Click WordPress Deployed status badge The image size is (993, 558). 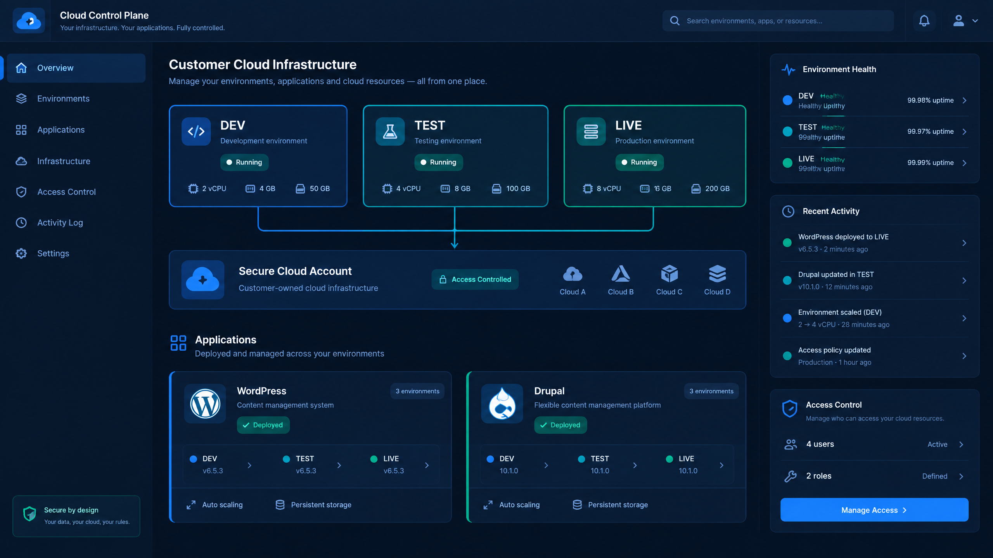pyautogui.click(x=263, y=425)
